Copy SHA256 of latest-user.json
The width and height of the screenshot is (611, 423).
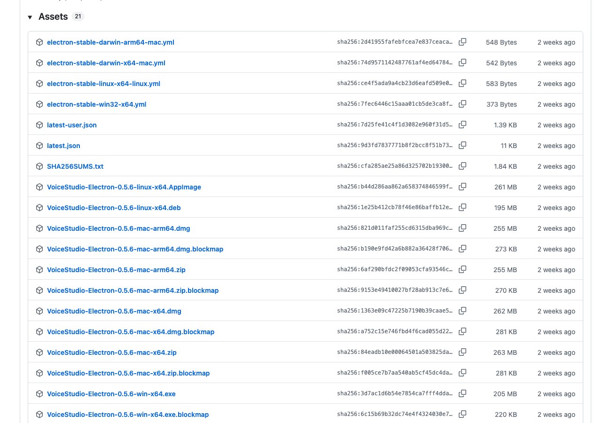[462, 125]
